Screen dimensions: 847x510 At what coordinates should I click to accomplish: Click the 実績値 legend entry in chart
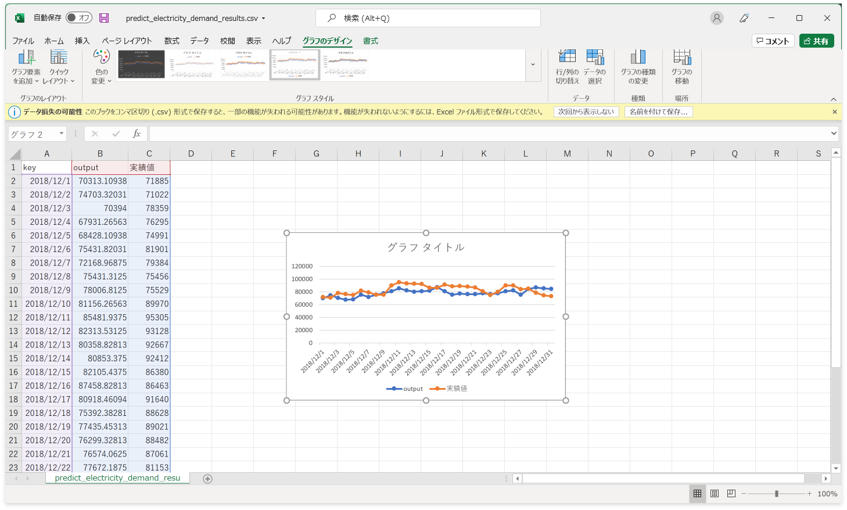coord(448,389)
